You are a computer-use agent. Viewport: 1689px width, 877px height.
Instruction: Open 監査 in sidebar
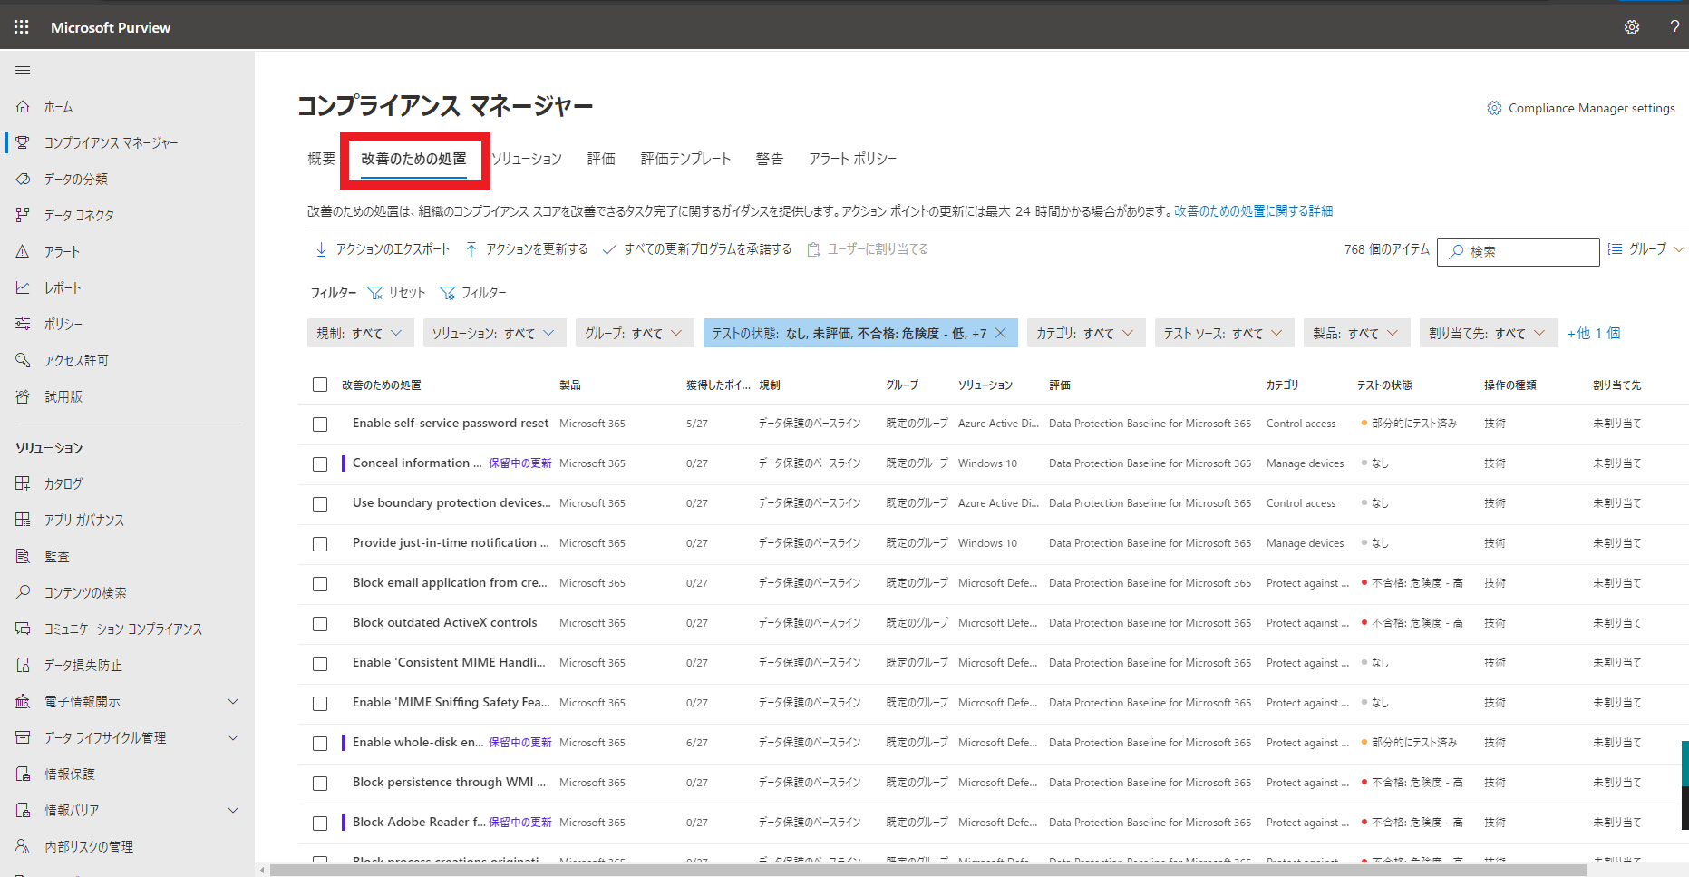[56, 556]
